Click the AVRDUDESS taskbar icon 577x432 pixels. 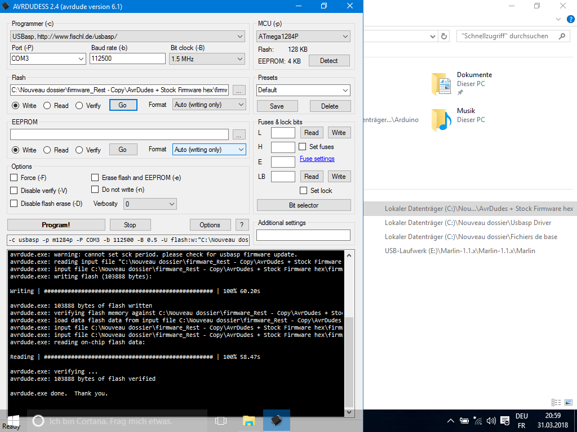click(x=277, y=421)
